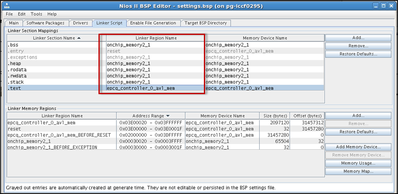Open the Help menu
This screenshot has width=398, height=194.
[x=52, y=14]
